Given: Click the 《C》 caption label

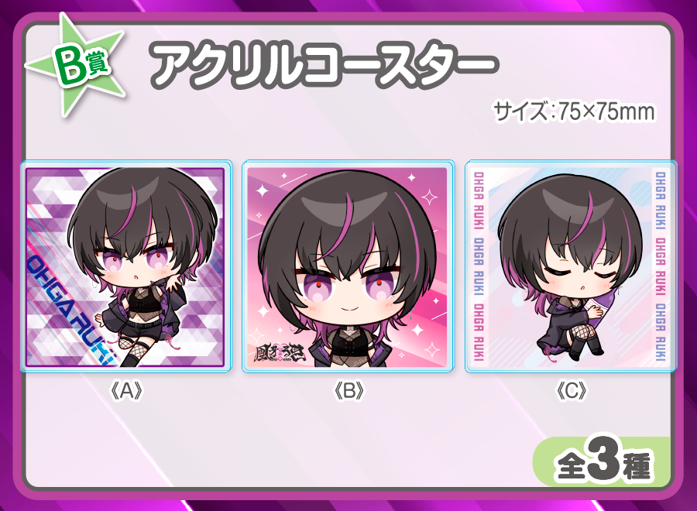Looking at the screenshot, I should pyautogui.click(x=572, y=390).
